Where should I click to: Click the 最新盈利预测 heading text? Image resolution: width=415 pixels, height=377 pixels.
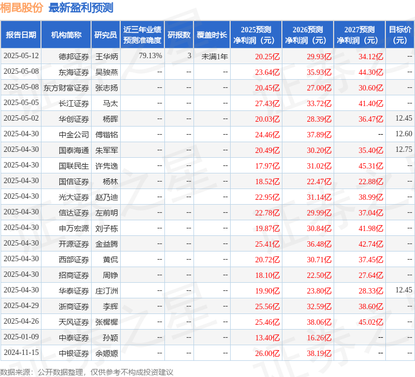pyautogui.click(x=81, y=8)
